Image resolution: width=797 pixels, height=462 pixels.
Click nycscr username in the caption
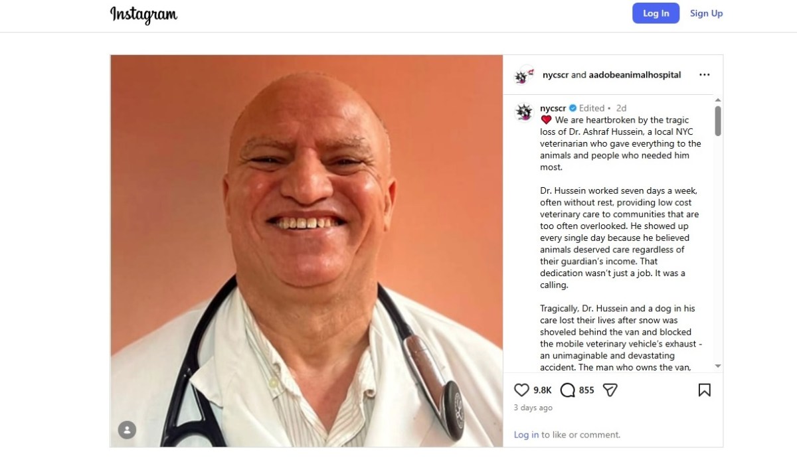coord(553,108)
